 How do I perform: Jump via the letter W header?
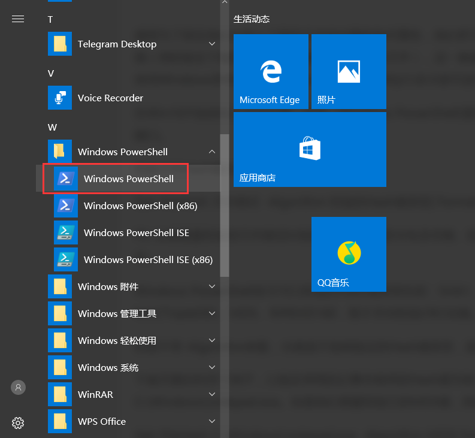(x=52, y=127)
